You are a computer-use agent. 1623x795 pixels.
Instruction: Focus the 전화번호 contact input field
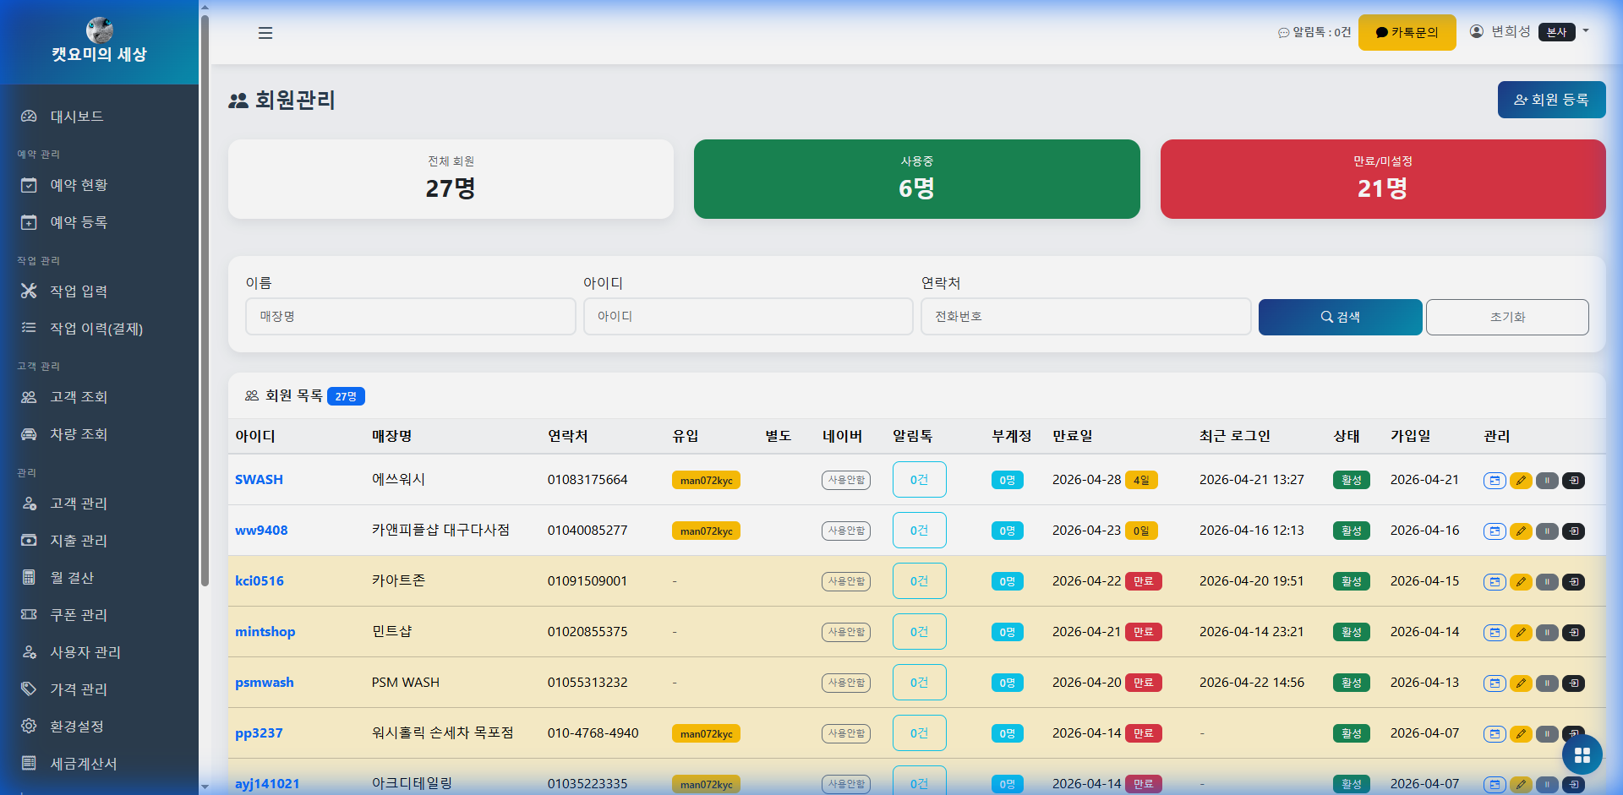[1085, 316]
